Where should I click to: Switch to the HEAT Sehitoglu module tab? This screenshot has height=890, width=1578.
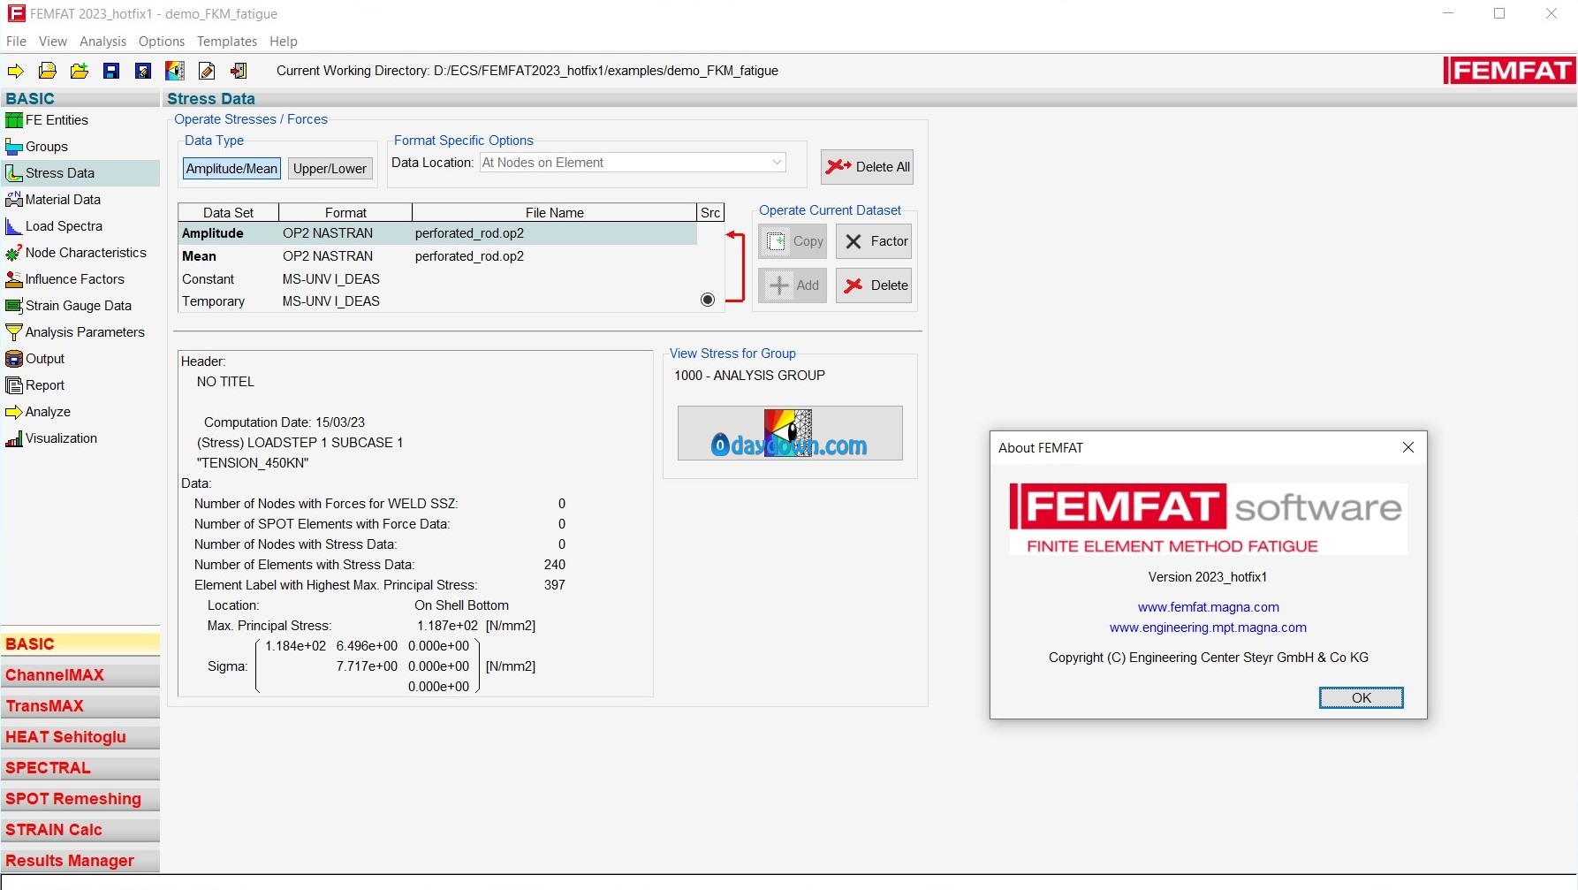80,737
